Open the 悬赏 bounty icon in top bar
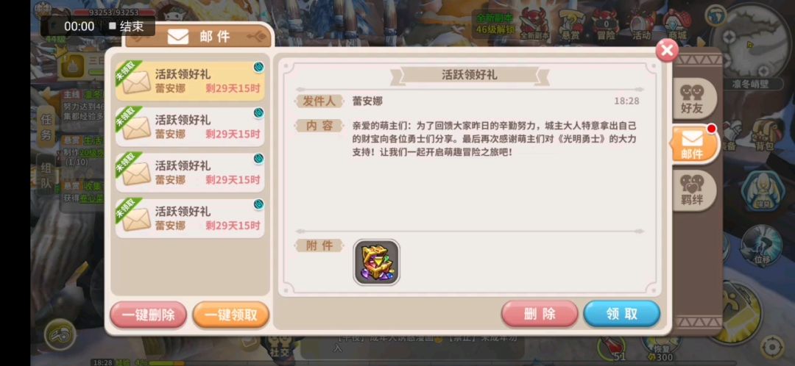795x366 pixels. [570, 25]
